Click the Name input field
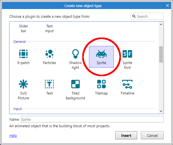 coord(92,119)
